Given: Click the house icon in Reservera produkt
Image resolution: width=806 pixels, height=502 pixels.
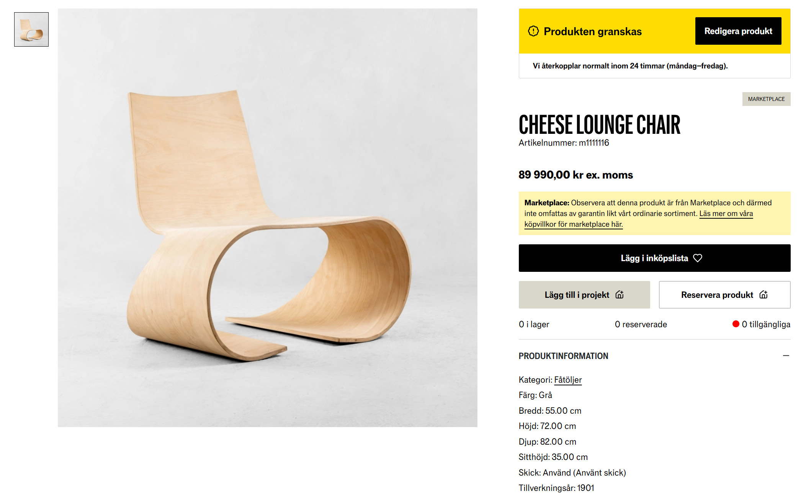Looking at the screenshot, I should pyautogui.click(x=763, y=295).
